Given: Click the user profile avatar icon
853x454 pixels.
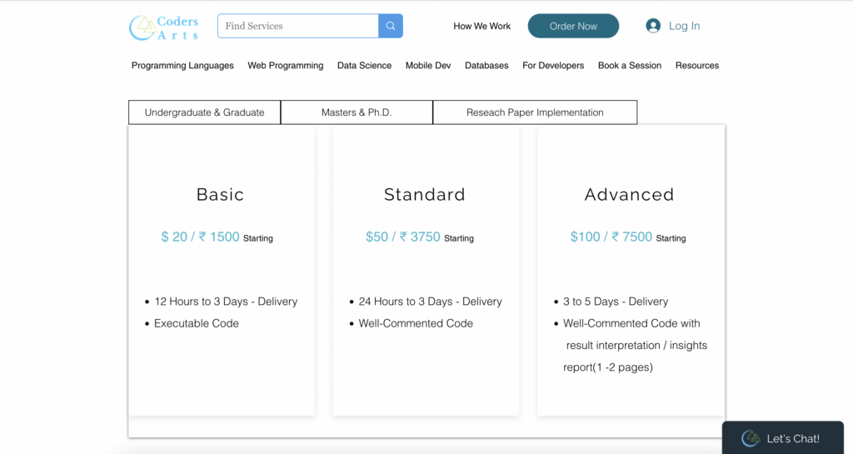Looking at the screenshot, I should tap(653, 26).
